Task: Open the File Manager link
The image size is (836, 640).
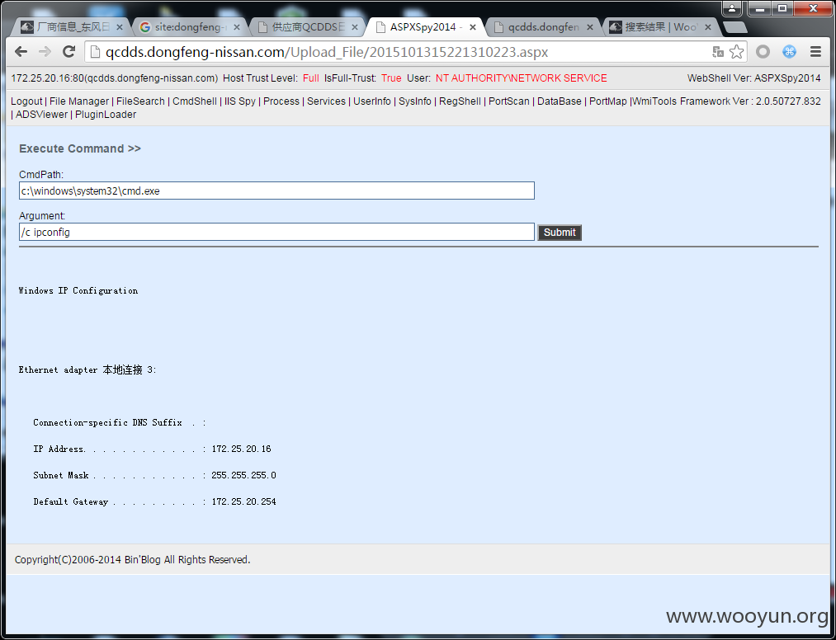Action: pos(79,101)
